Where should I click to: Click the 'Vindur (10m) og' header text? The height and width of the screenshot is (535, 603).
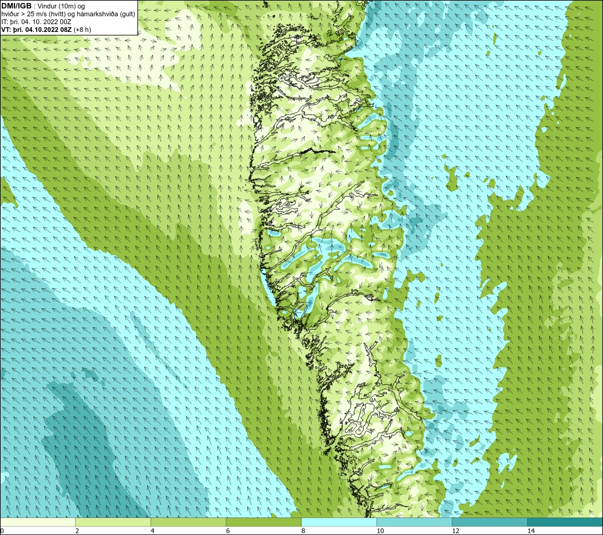click(x=62, y=7)
